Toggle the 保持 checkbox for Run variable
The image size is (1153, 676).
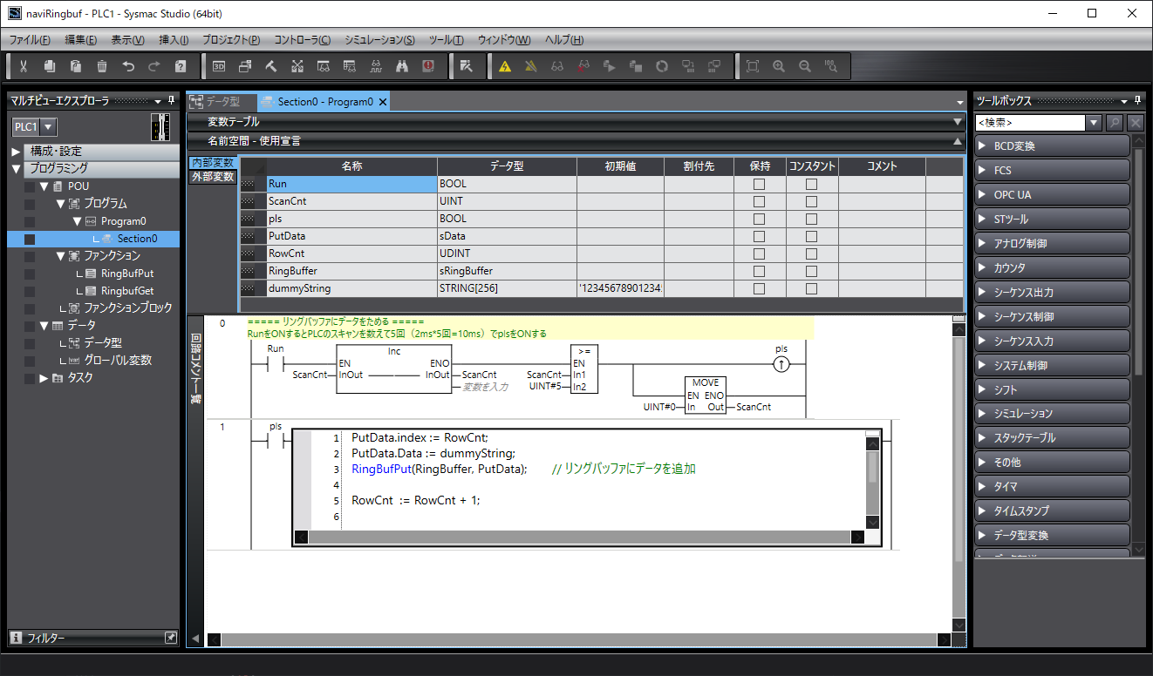pyautogui.click(x=759, y=184)
